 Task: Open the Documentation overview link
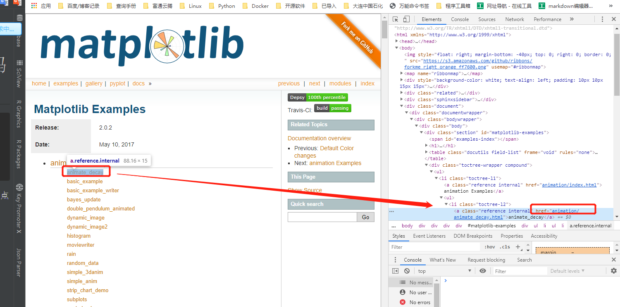320,138
